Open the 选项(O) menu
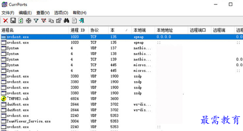The height and width of the screenshot is (131, 243). pos(61,13)
